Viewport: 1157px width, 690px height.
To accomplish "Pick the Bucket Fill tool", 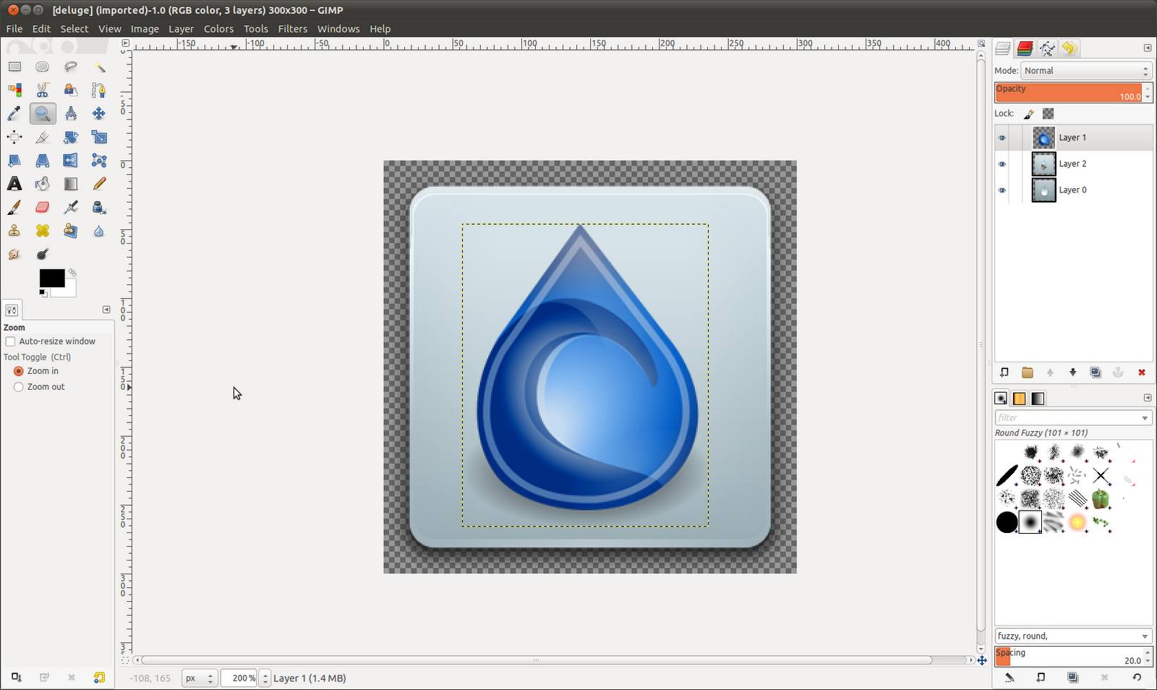I will coord(43,184).
